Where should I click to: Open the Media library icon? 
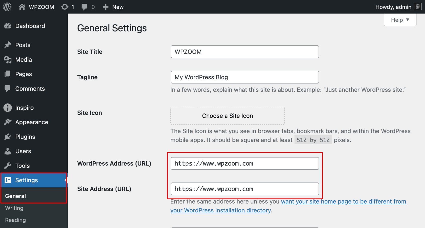click(x=8, y=60)
